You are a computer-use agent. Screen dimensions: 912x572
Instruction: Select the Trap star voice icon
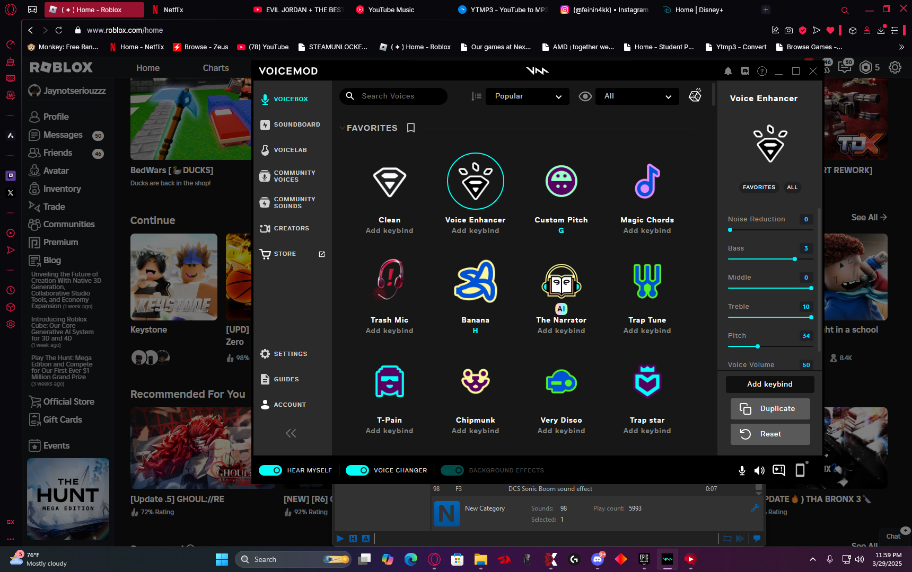[x=647, y=381]
